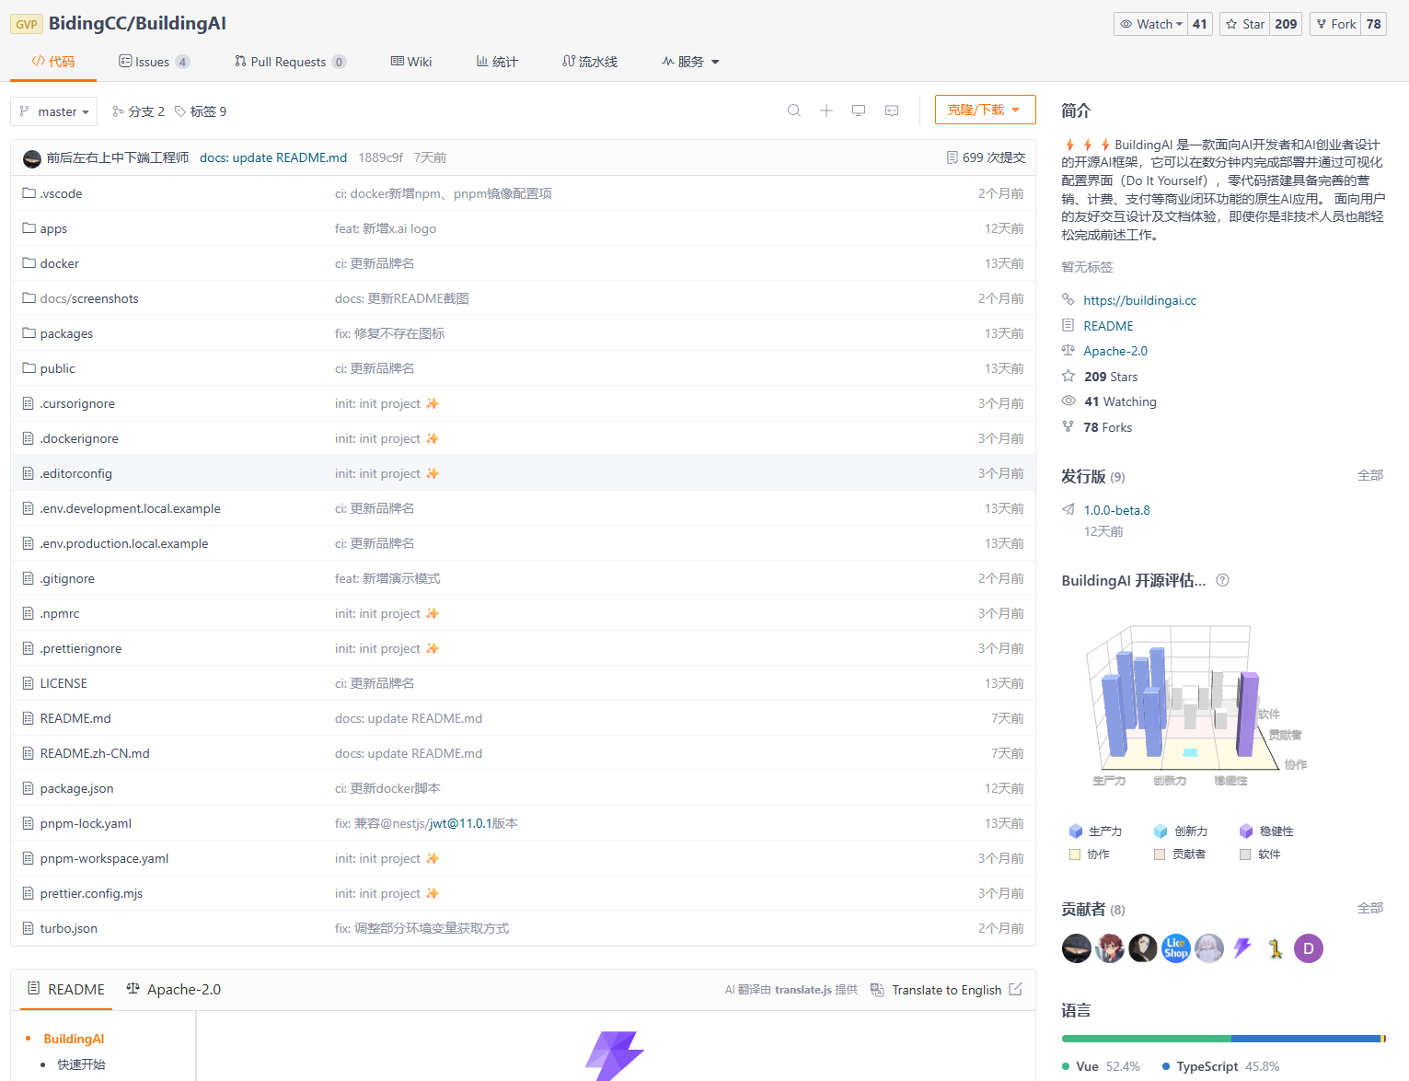Screen dimensions: 1409x1081
Task: Click the plus icon to create new file
Action: click(826, 110)
